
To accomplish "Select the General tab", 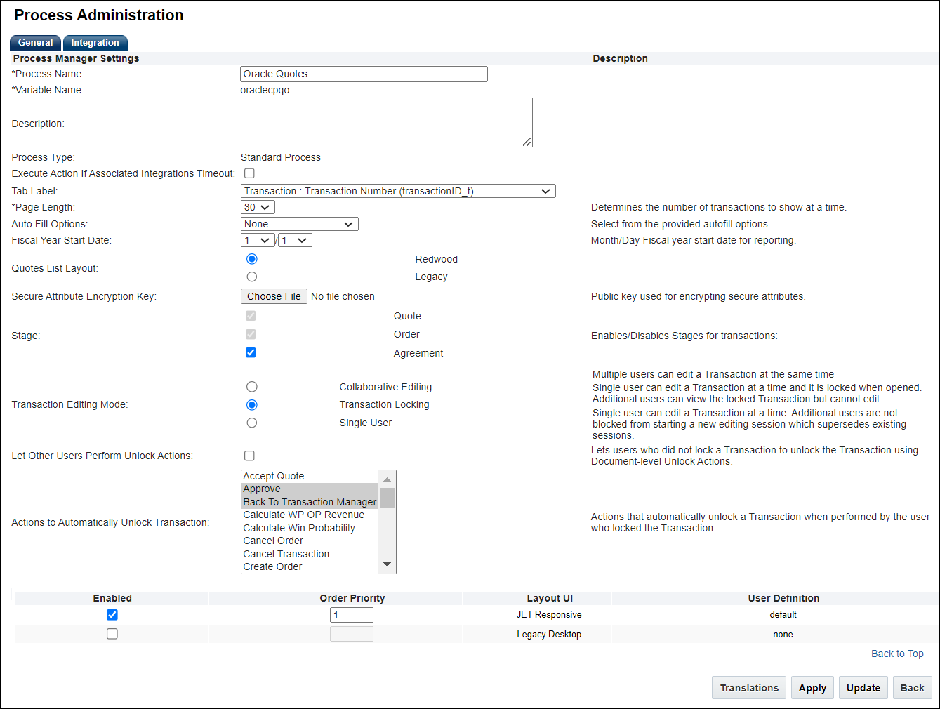I will click(x=34, y=43).
